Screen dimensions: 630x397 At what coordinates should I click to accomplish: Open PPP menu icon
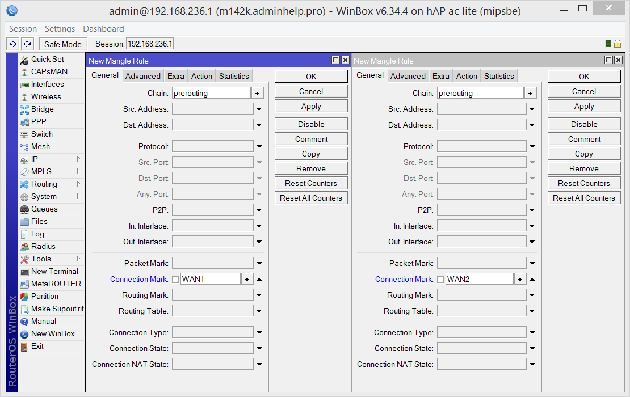[x=24, y=121]
